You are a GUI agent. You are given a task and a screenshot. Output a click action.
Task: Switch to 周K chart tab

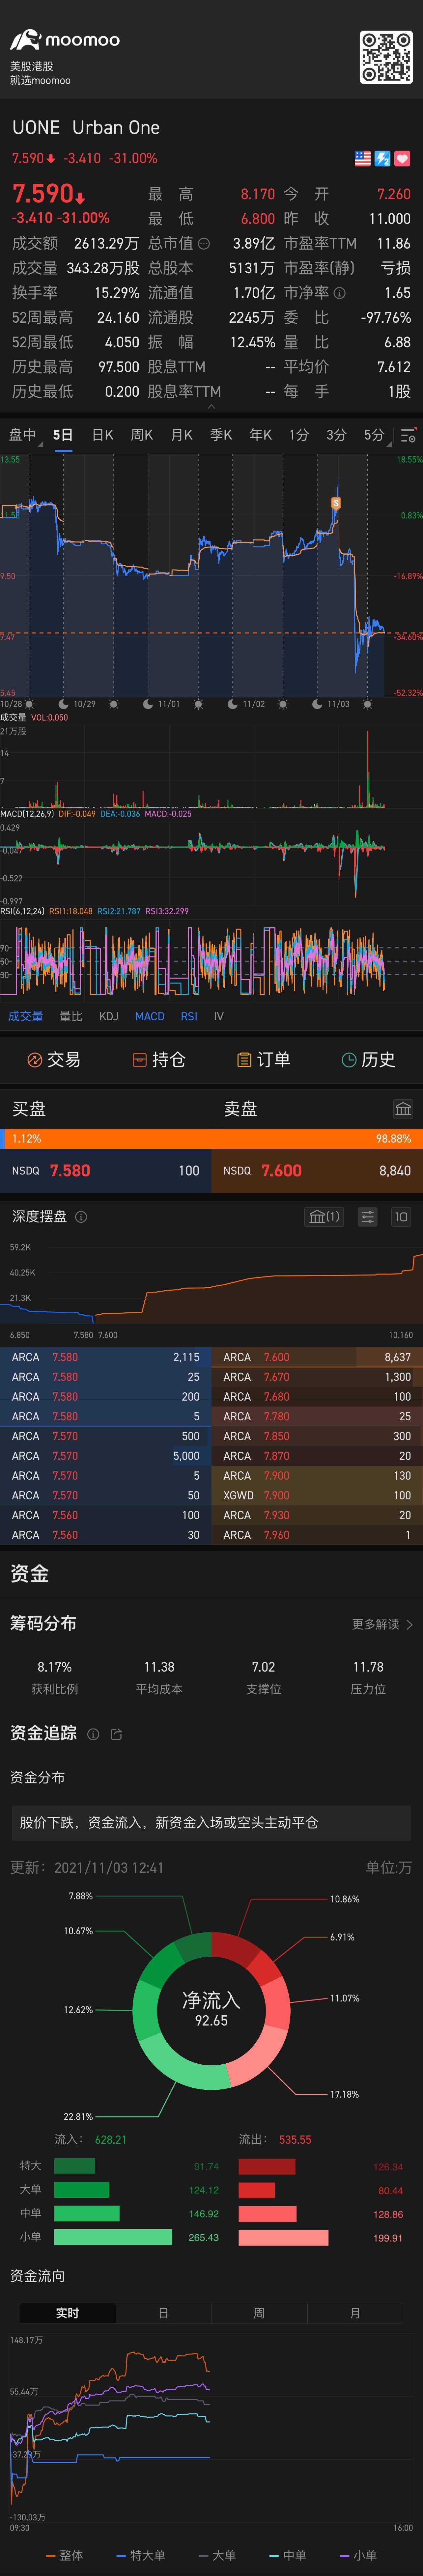(x=142, y=435)
